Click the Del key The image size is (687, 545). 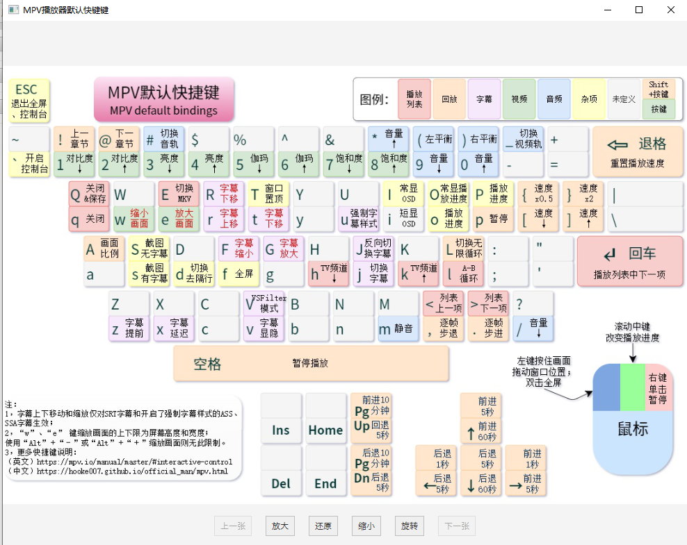[281, 484]
